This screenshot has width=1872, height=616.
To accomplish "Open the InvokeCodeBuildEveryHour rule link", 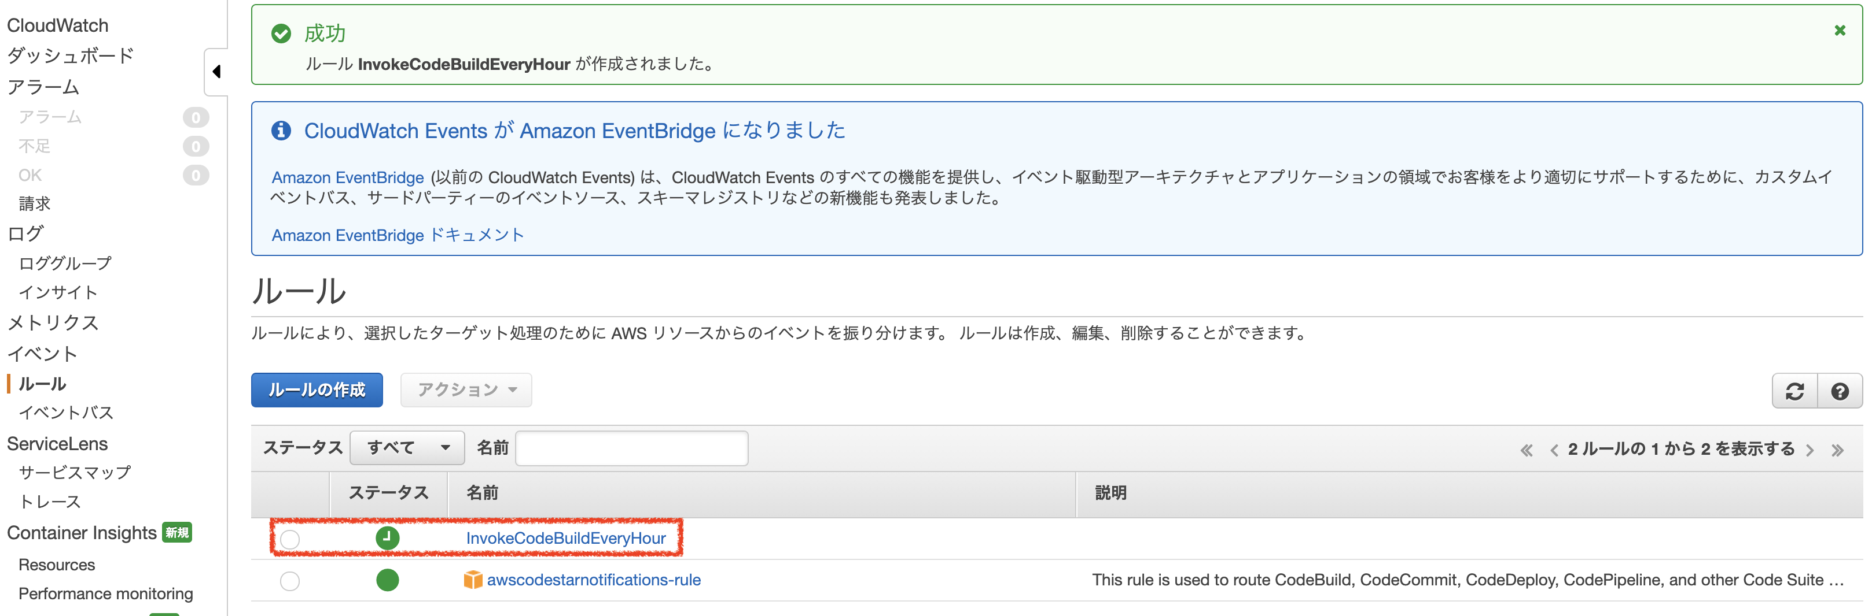I will click(x=565, y=539).
